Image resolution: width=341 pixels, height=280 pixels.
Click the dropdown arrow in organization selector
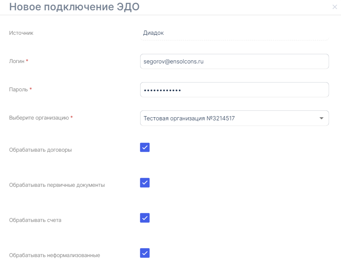tap(321, 118)
